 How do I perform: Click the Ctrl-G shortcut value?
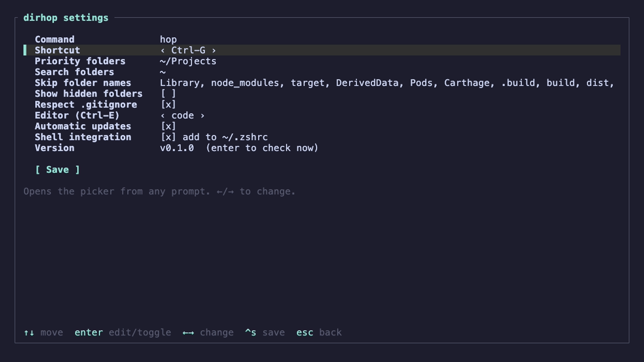pos(188,50)
